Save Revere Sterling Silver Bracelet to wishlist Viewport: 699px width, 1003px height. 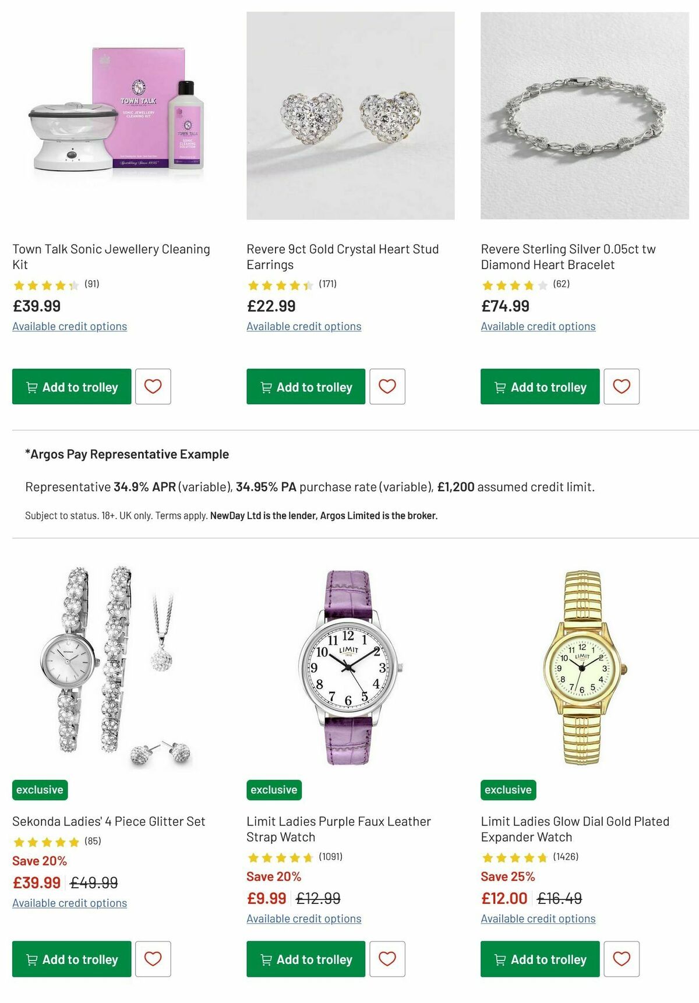622,387
